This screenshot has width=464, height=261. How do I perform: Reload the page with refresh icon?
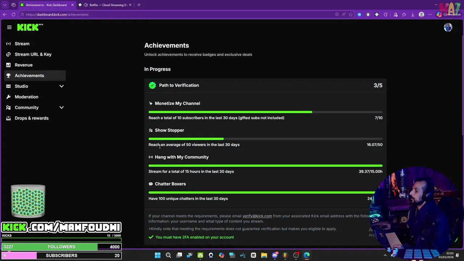(x=13, y=14)
